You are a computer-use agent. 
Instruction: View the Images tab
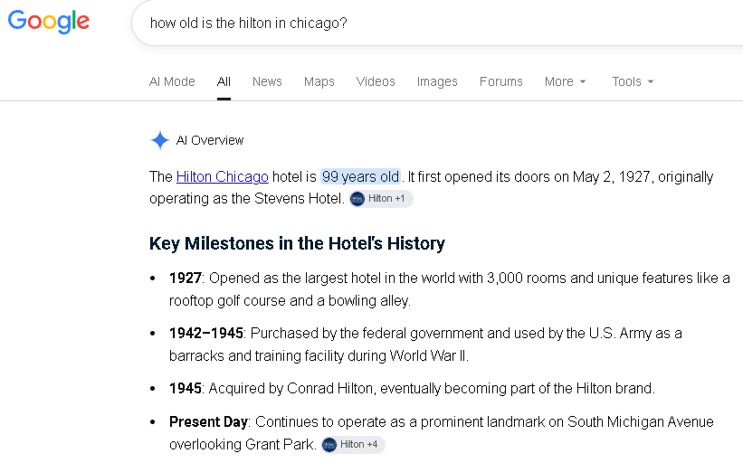437,81
